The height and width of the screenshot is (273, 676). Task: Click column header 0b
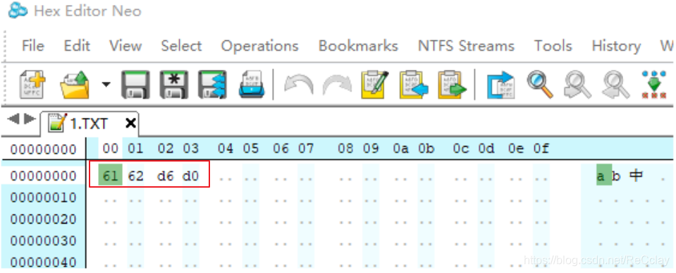[426, 150]
